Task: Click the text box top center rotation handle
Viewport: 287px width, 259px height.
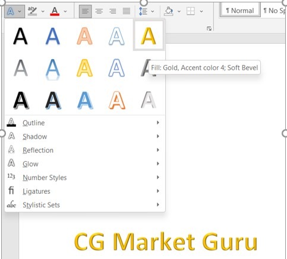Action: [x=144, y=2]
